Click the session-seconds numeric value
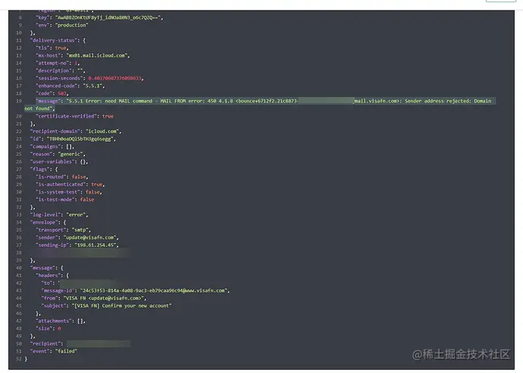The image size is (523, 373). pyautogui.click(x=116, y=78)
